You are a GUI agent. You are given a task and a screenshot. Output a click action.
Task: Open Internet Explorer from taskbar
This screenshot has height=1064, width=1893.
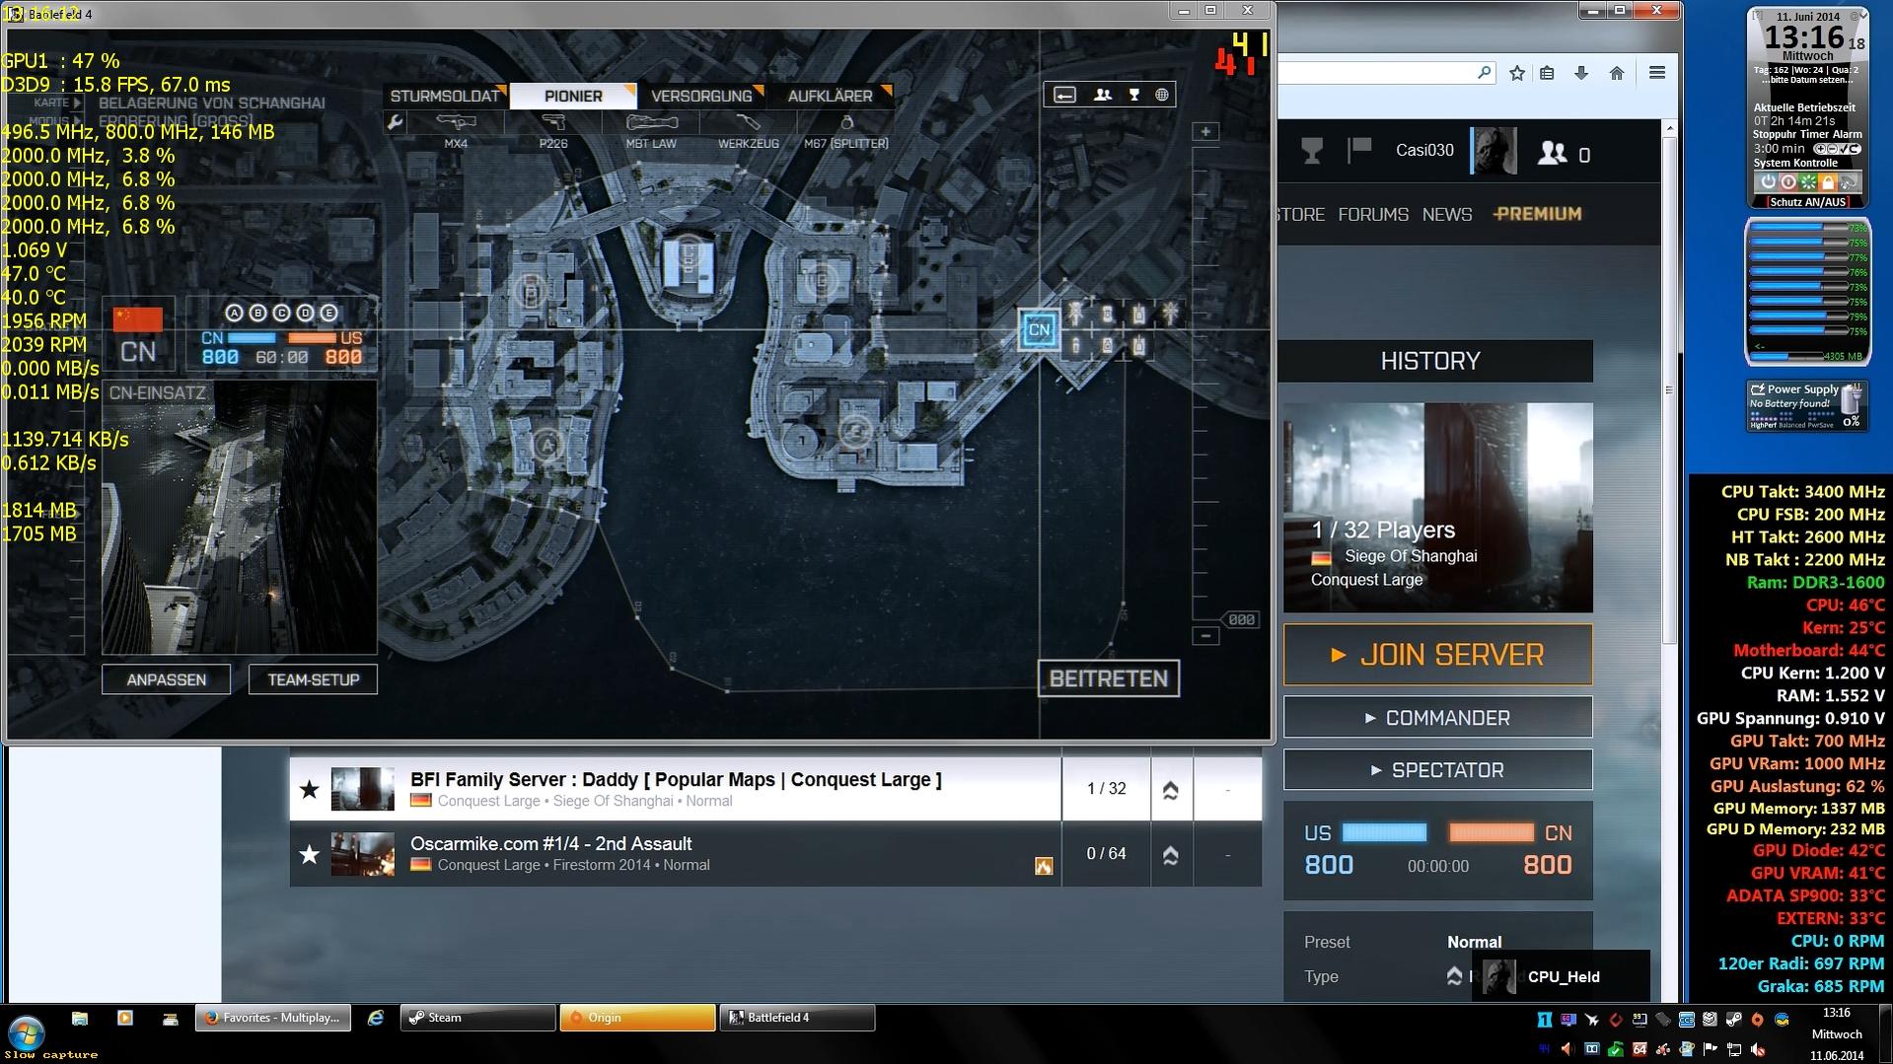pos(376,1018)
